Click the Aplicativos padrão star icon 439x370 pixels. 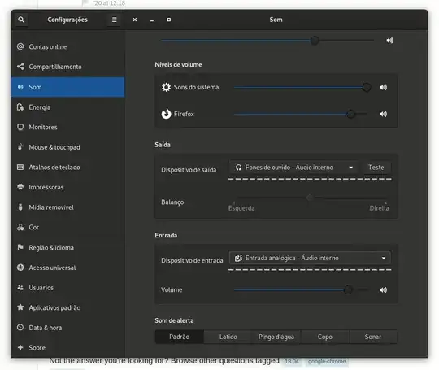pos(20,307)
